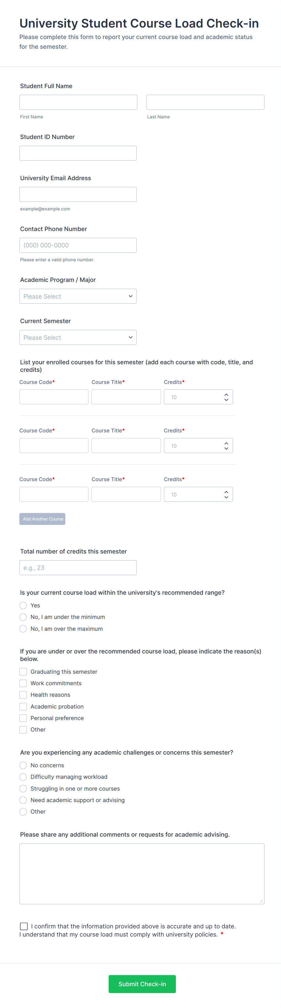This screenshot has width=281, height=1008.
Task: Click the second course Credits stepper arrows
Action: tap(226, 446)
